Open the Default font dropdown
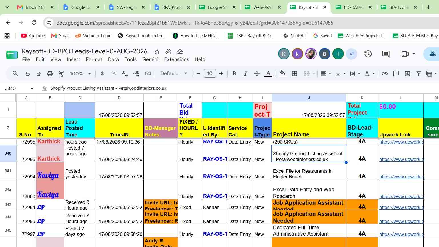Screen dimensions: 439x247 point(174,74)
